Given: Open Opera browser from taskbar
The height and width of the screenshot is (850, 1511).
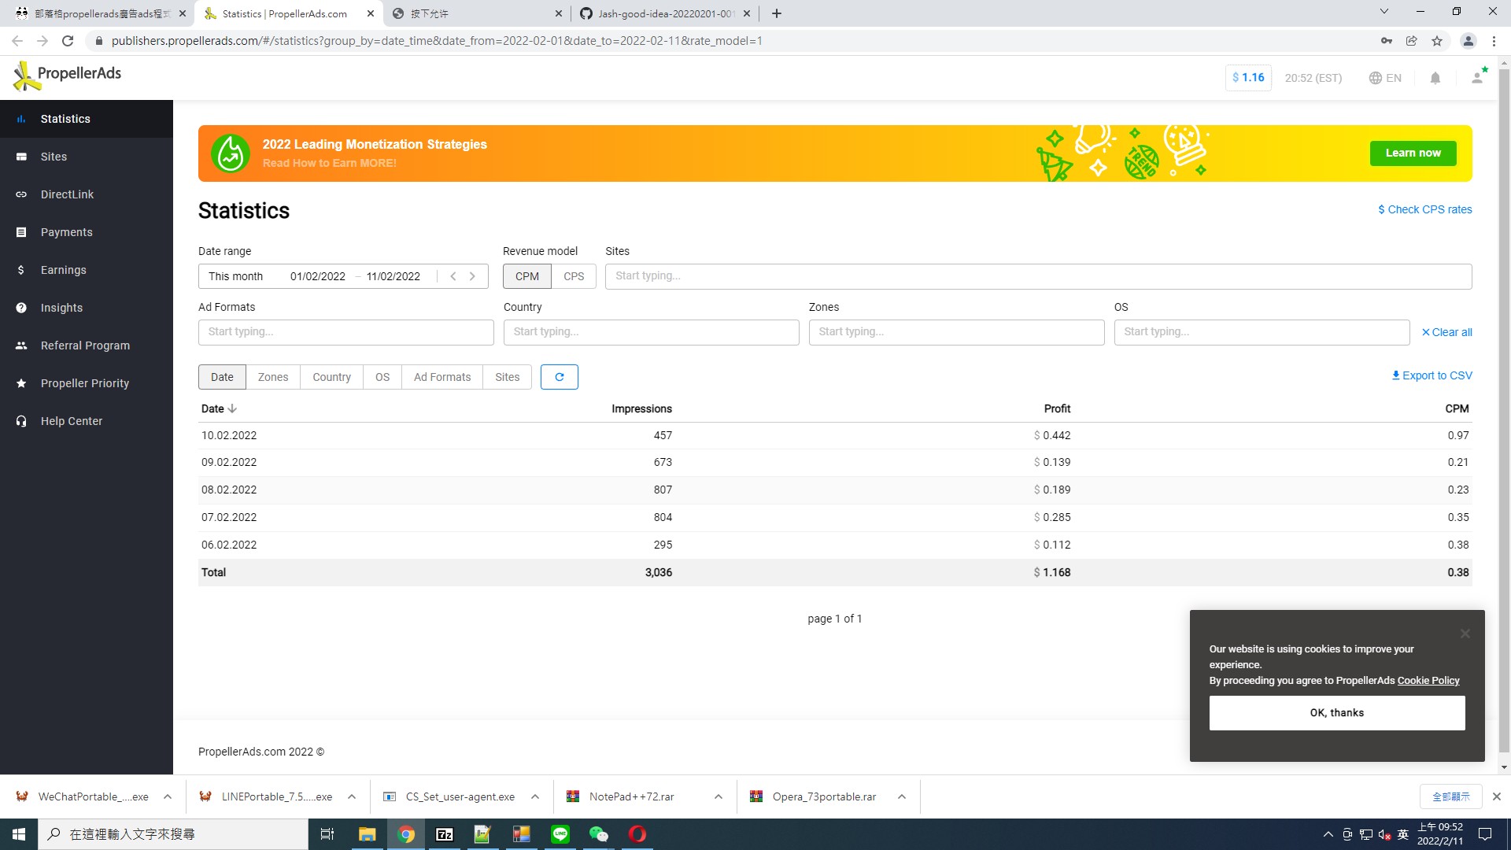Looking at the screenshot, I should tap(637, 834).
